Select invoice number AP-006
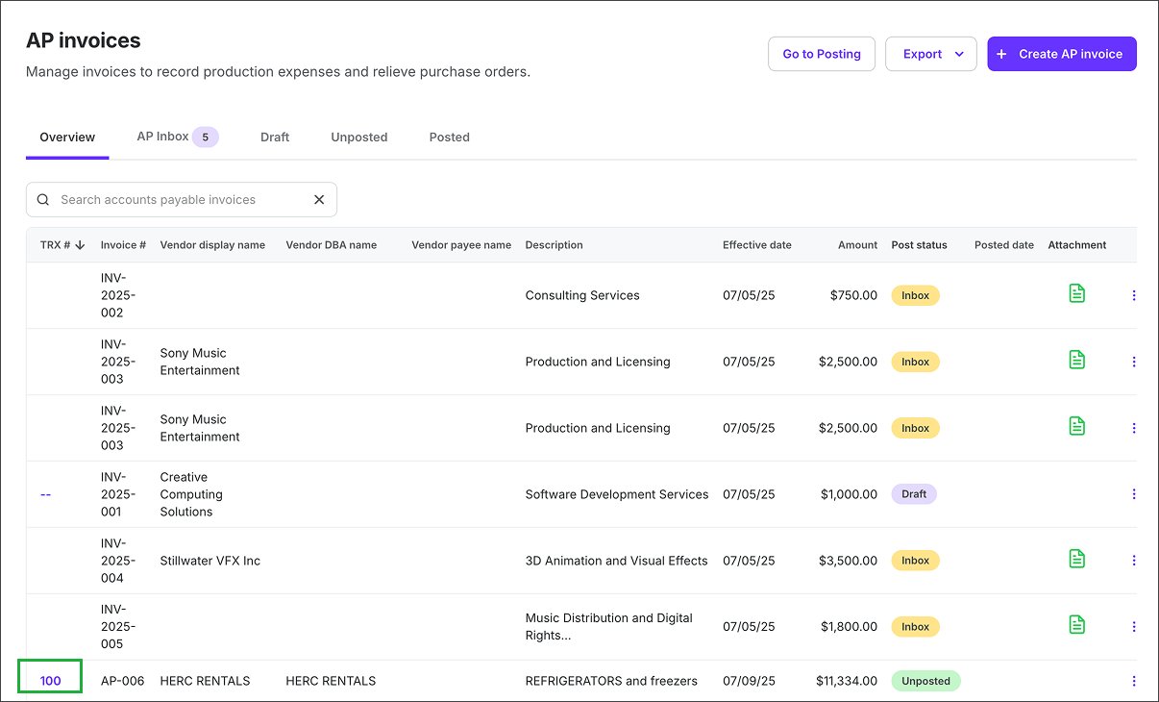Image resolution: width=1159 pixels, height=702 pixels. click(x=122, y=681)
